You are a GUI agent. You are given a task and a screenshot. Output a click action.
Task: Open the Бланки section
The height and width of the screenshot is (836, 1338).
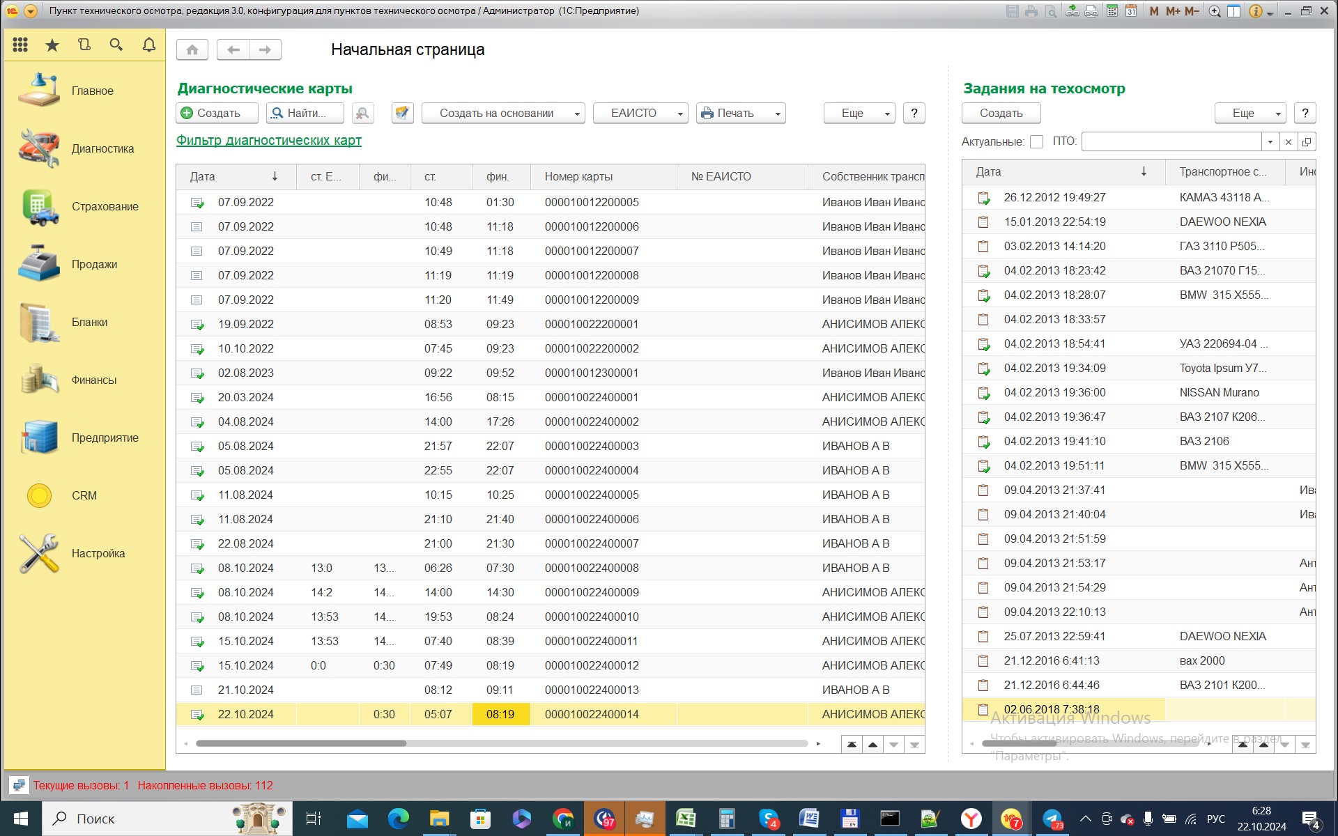[x=84, y=322]
